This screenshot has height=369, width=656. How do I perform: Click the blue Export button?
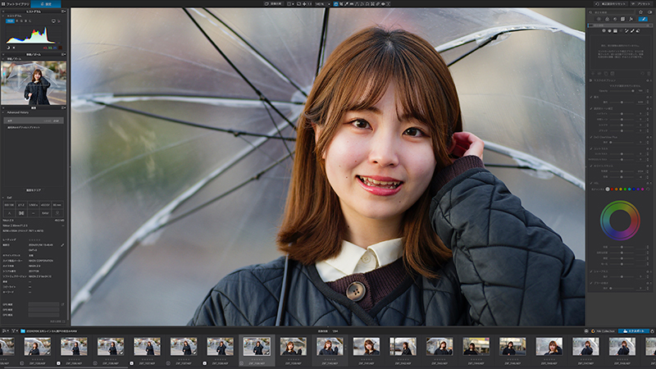(634, 331)
